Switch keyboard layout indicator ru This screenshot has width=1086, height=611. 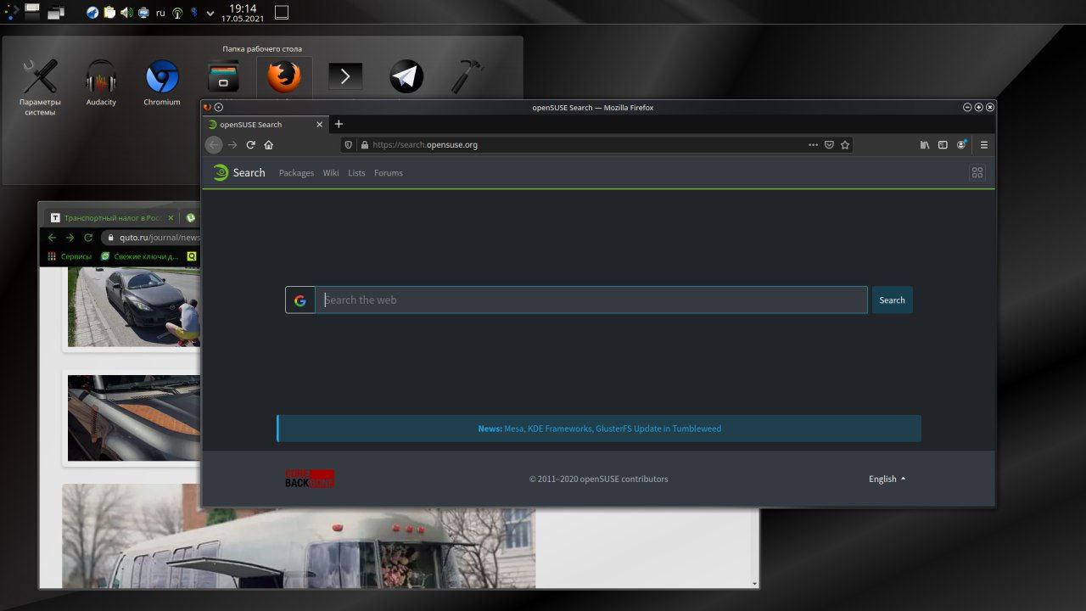(x=160, y=13)
